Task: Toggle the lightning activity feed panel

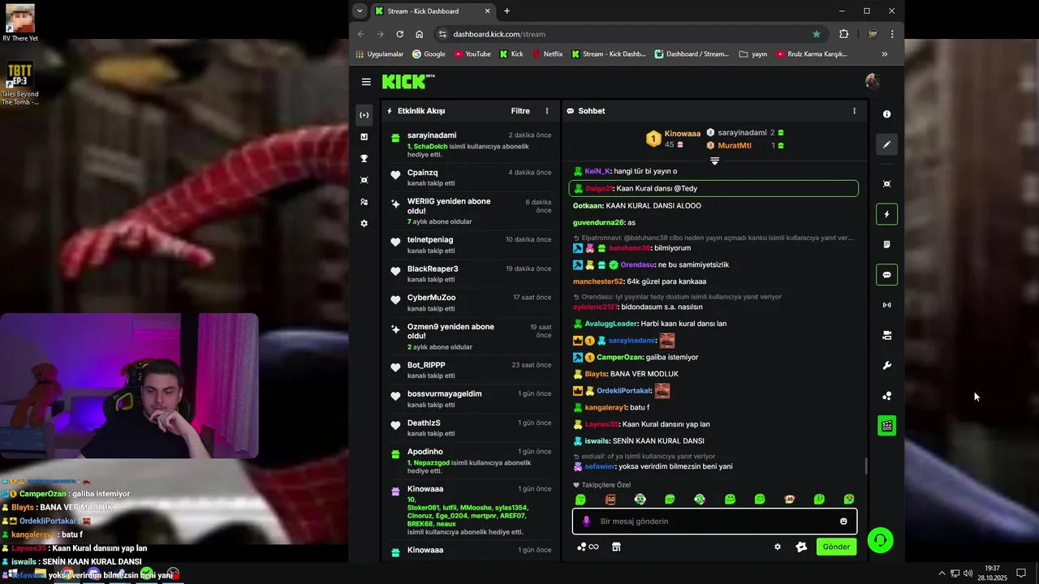Action: [x=886, y=215]
